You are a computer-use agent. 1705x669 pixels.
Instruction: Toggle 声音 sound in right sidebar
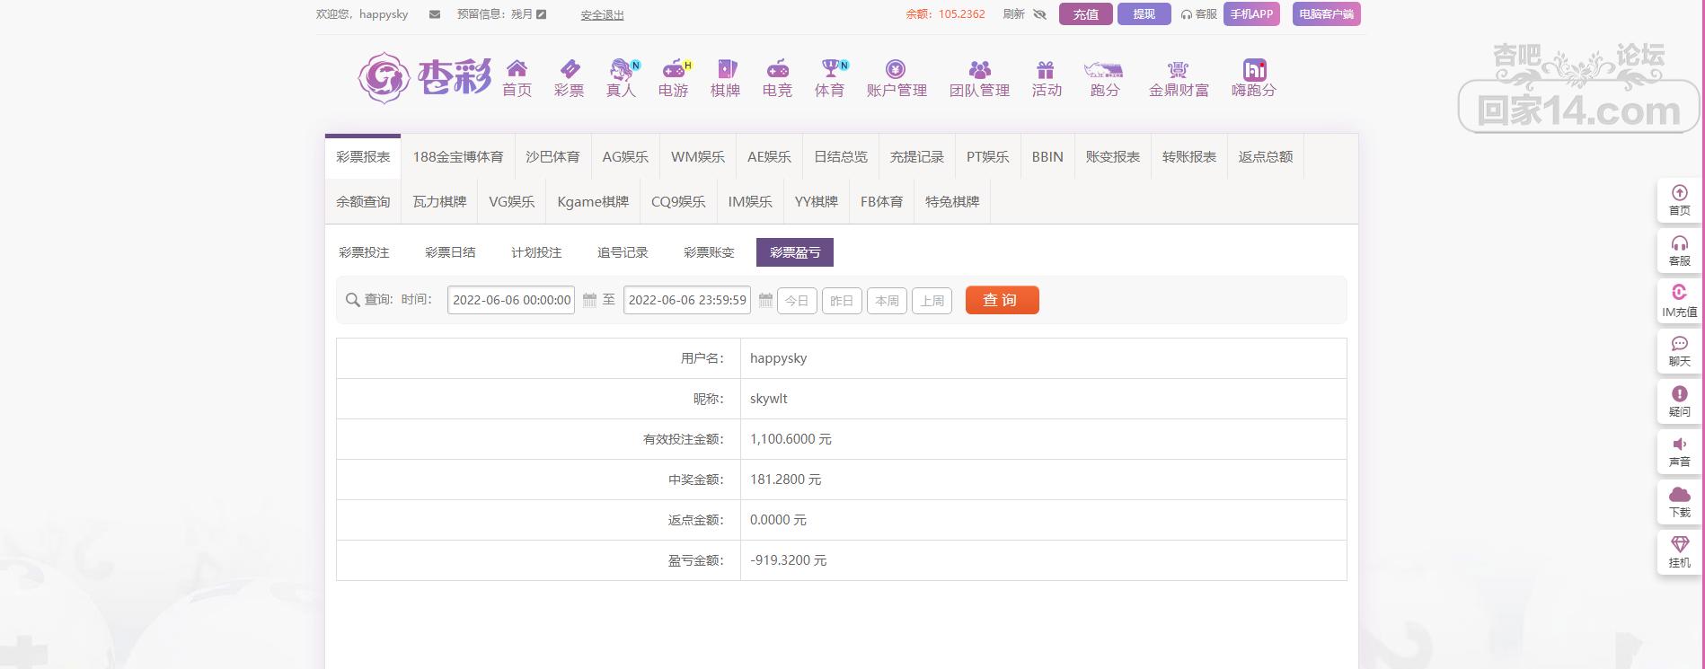pyautogui.click(x=1679, y=445)
